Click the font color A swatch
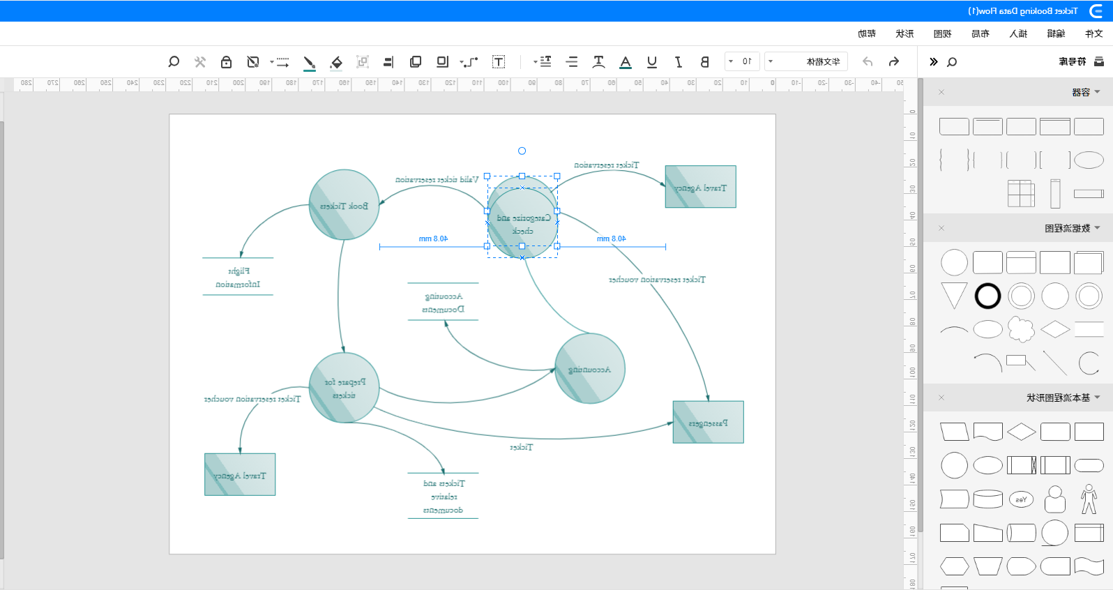 626,62
